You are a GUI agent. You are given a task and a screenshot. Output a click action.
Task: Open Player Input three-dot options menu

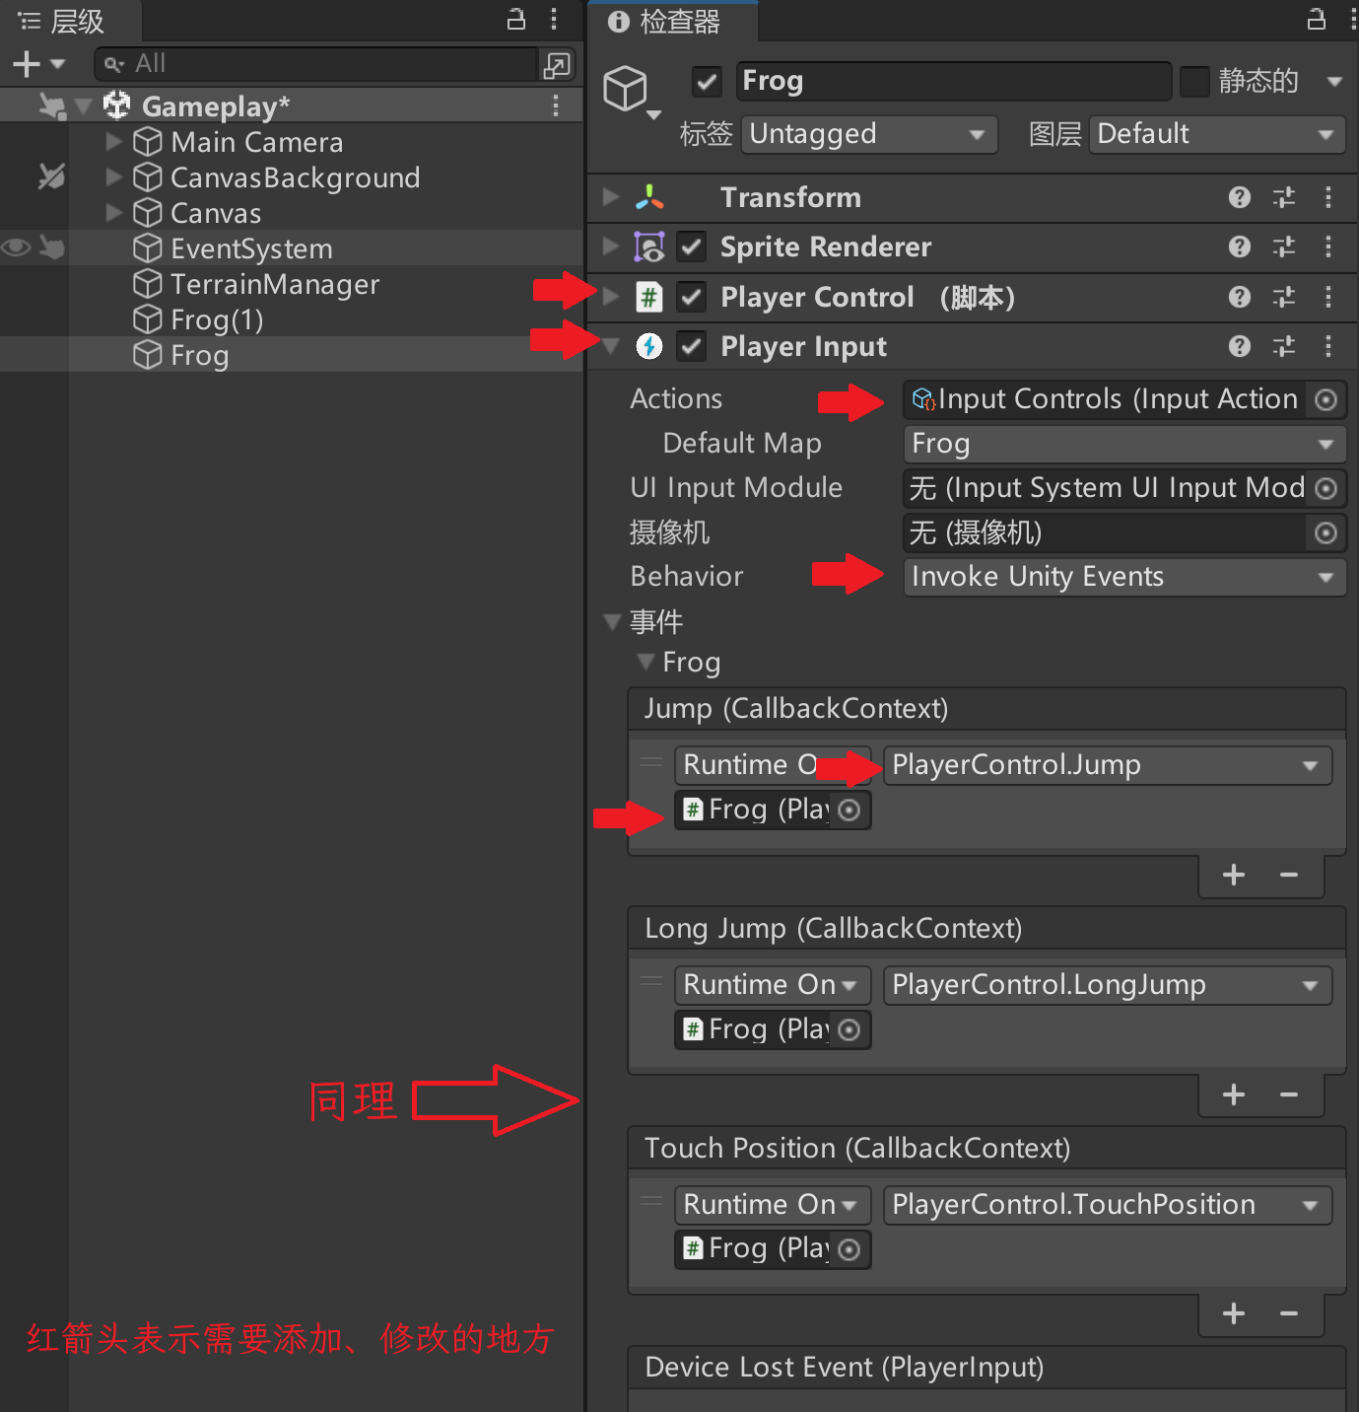click(1328, 346)
